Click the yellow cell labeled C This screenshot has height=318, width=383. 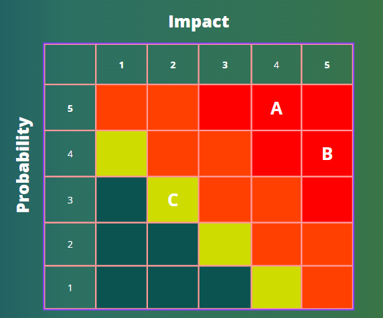(173, 200)
